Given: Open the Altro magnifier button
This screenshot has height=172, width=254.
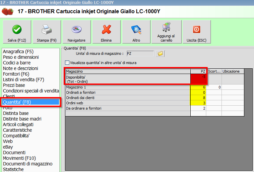Looking at the screenshot, I should (x=136, y=32).
